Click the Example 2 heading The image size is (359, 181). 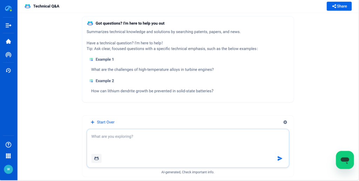point(104,81)
